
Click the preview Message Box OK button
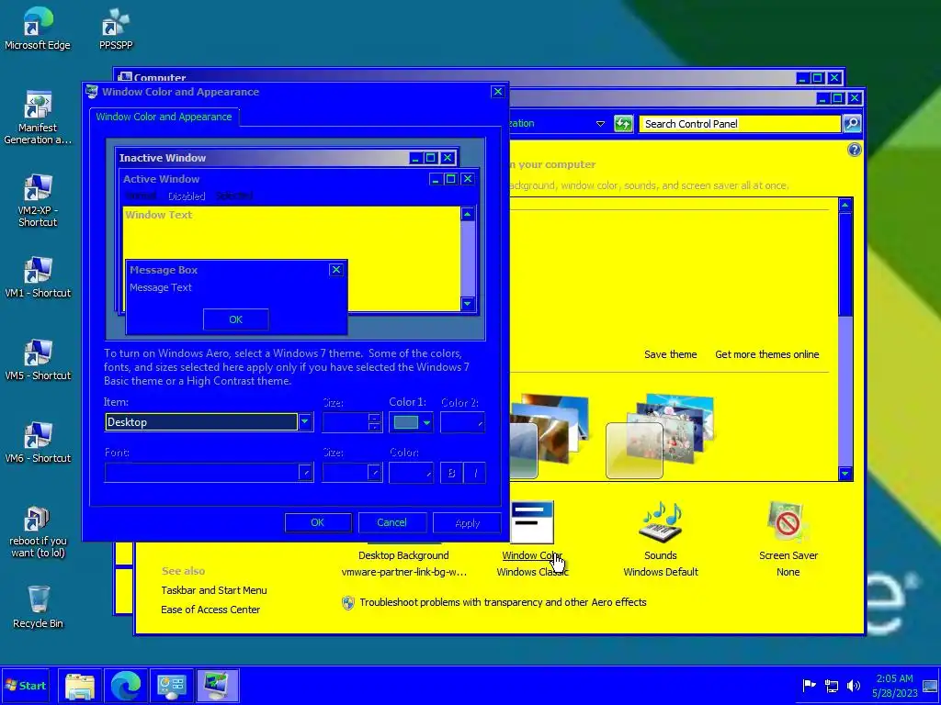coord(236,319)
